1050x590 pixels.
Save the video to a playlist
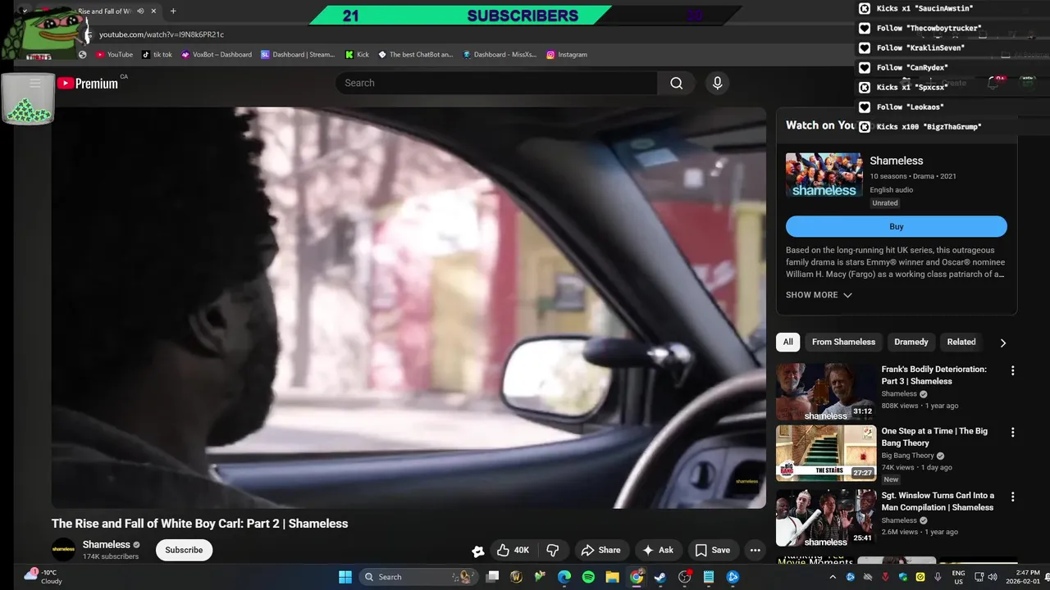pos(712,550)
